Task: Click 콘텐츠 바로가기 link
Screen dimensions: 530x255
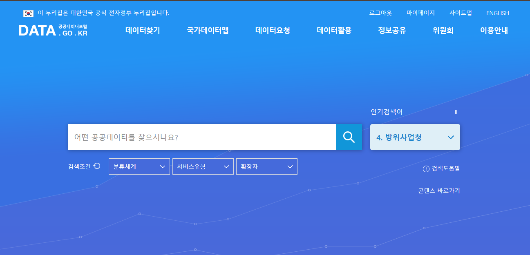Action: tap(439, 191)
